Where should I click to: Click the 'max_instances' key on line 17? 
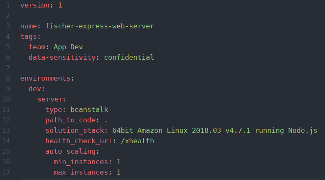pos(81,172)
